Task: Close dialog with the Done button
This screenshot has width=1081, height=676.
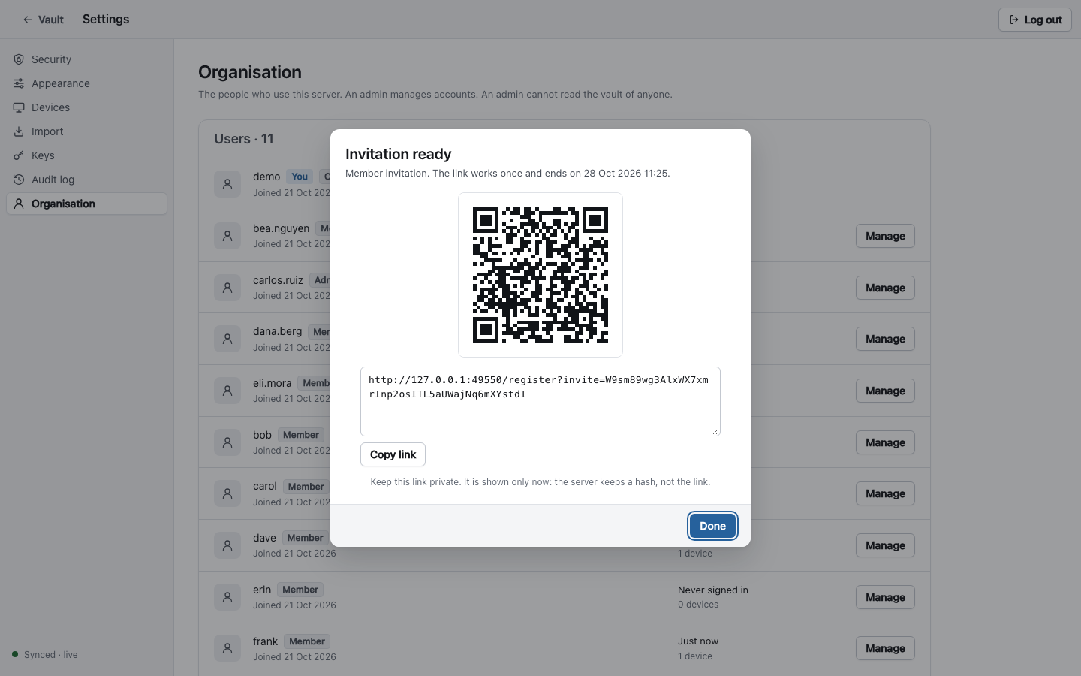Action: tap(712, 526)
